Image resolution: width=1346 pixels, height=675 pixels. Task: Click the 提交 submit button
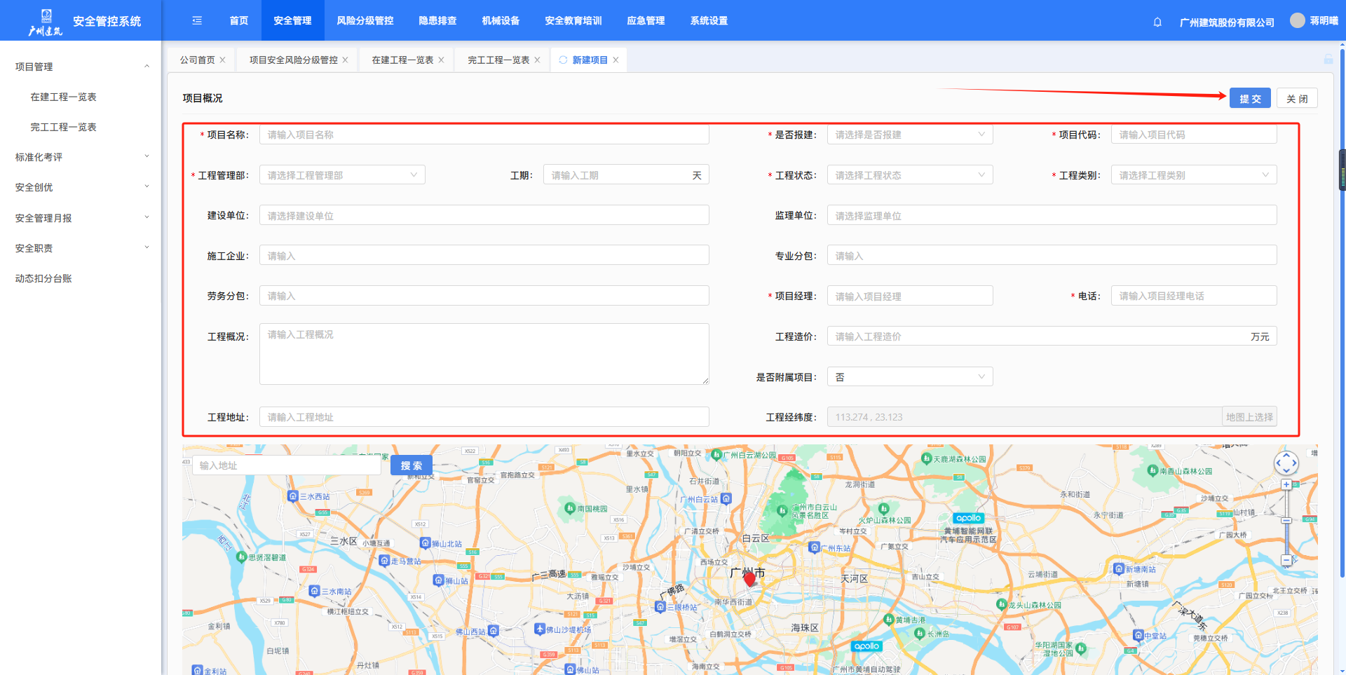[x=1249, y=99]
